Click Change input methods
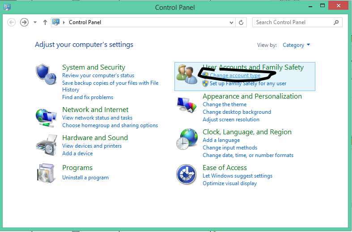 pyautogui.click(x=230, y=148)
